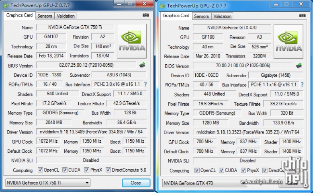Click the Pixel Fillrate value 19.6 GPixel/s
The image size is (313, 193).
click(211, 104)
